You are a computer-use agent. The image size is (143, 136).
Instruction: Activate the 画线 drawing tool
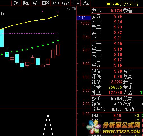click(x=46, y=3)
